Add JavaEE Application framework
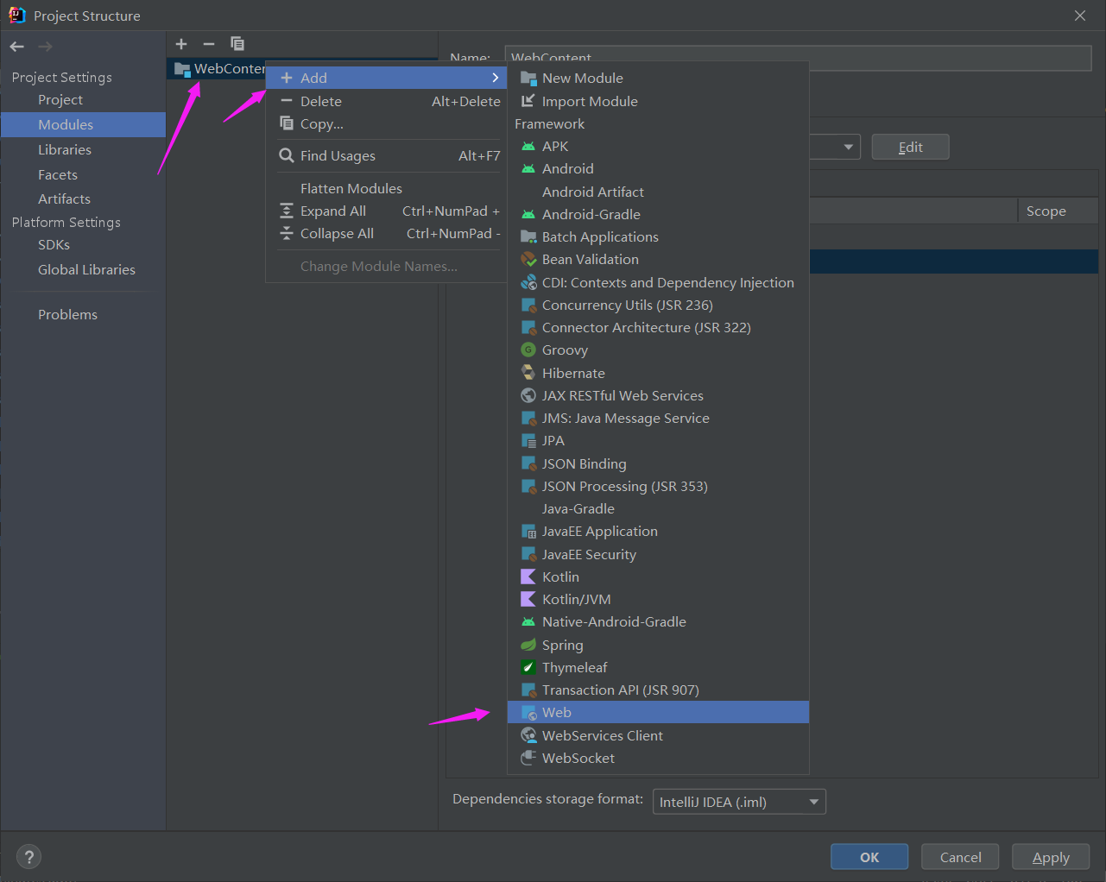The width and height of the screenshot is (1106, 882). (658, 532)
